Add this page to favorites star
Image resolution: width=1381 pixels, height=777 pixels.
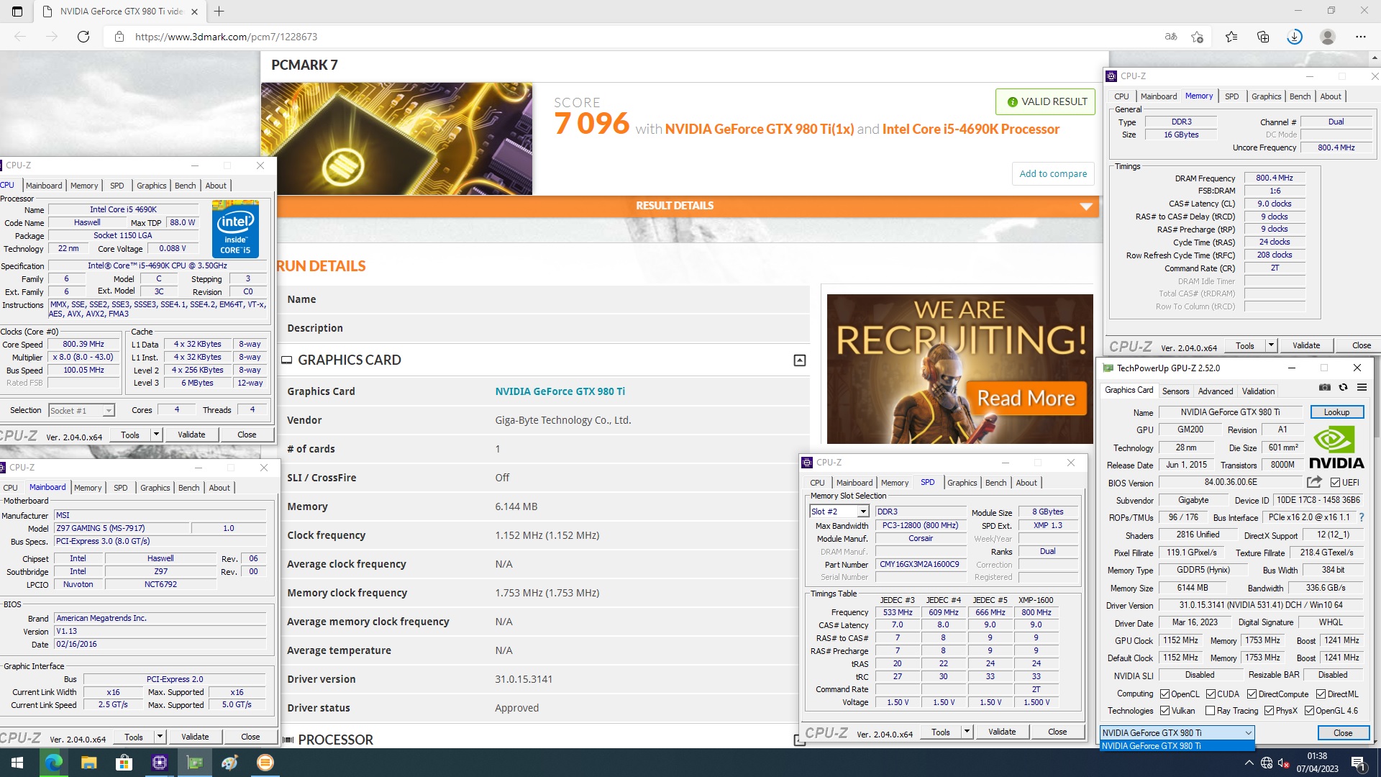(1197, 37)
